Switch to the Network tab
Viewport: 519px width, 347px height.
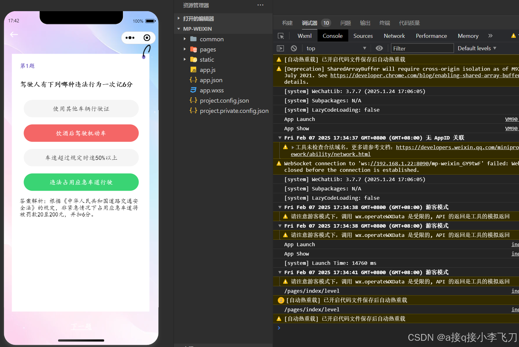(394, 36)
